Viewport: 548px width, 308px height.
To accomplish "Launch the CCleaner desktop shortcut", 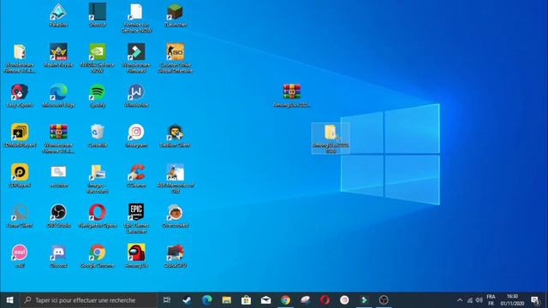I will click(136, 175).
